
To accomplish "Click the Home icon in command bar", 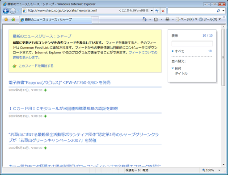I will [144, 19].
